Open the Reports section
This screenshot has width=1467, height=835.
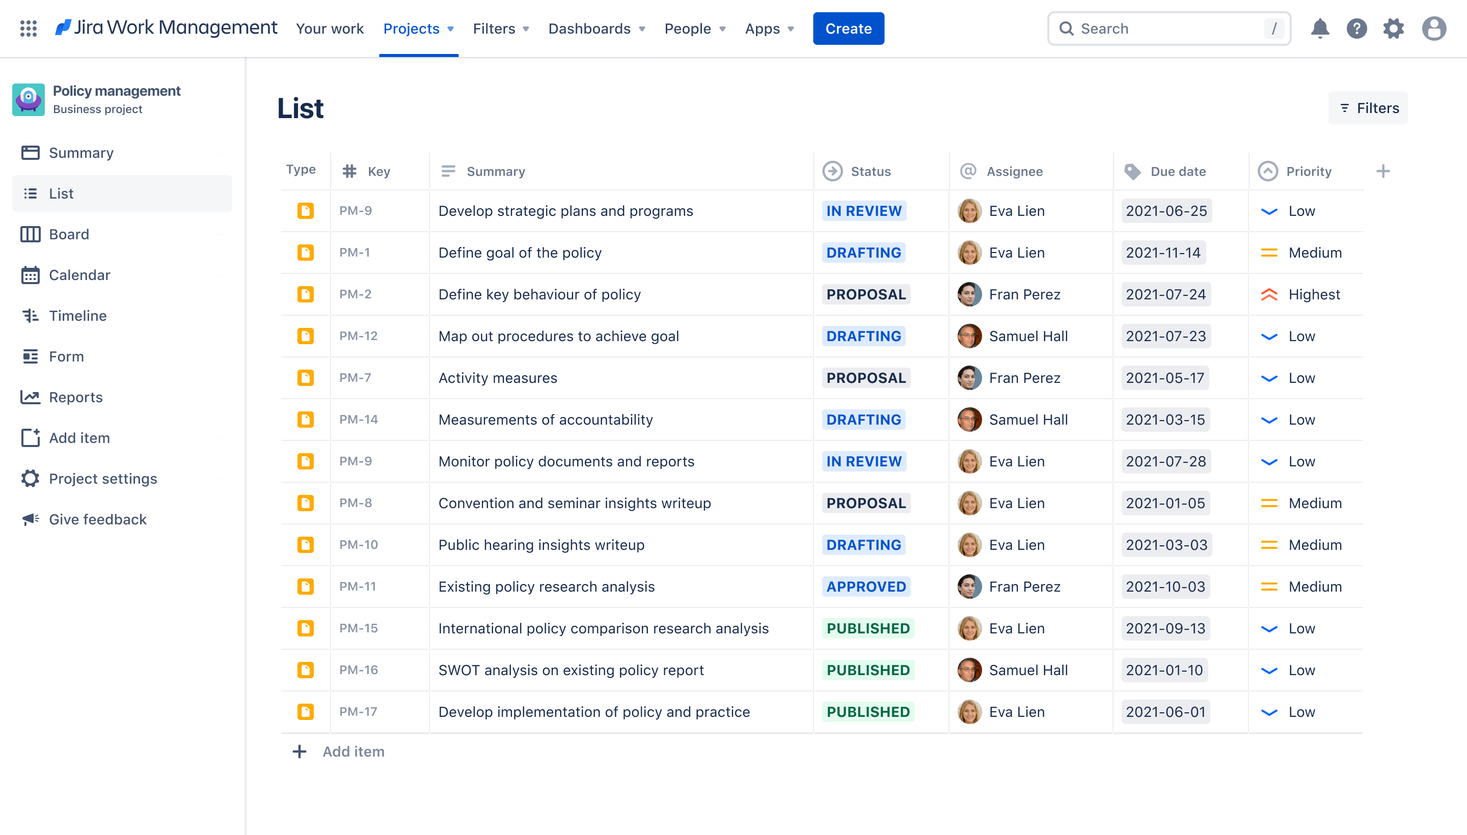coord(74,397)
